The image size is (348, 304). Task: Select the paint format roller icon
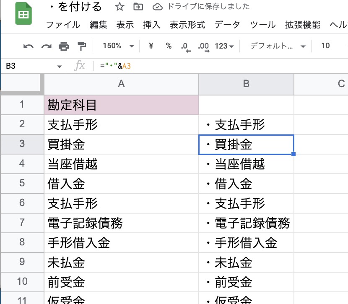coord(82,46)
